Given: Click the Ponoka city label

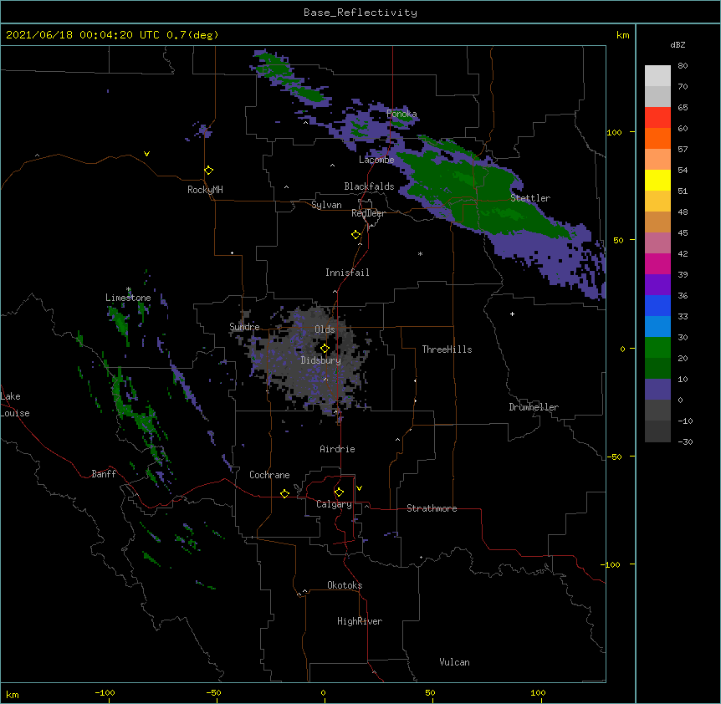Looking at the screenshot, I should pos(401,114).
